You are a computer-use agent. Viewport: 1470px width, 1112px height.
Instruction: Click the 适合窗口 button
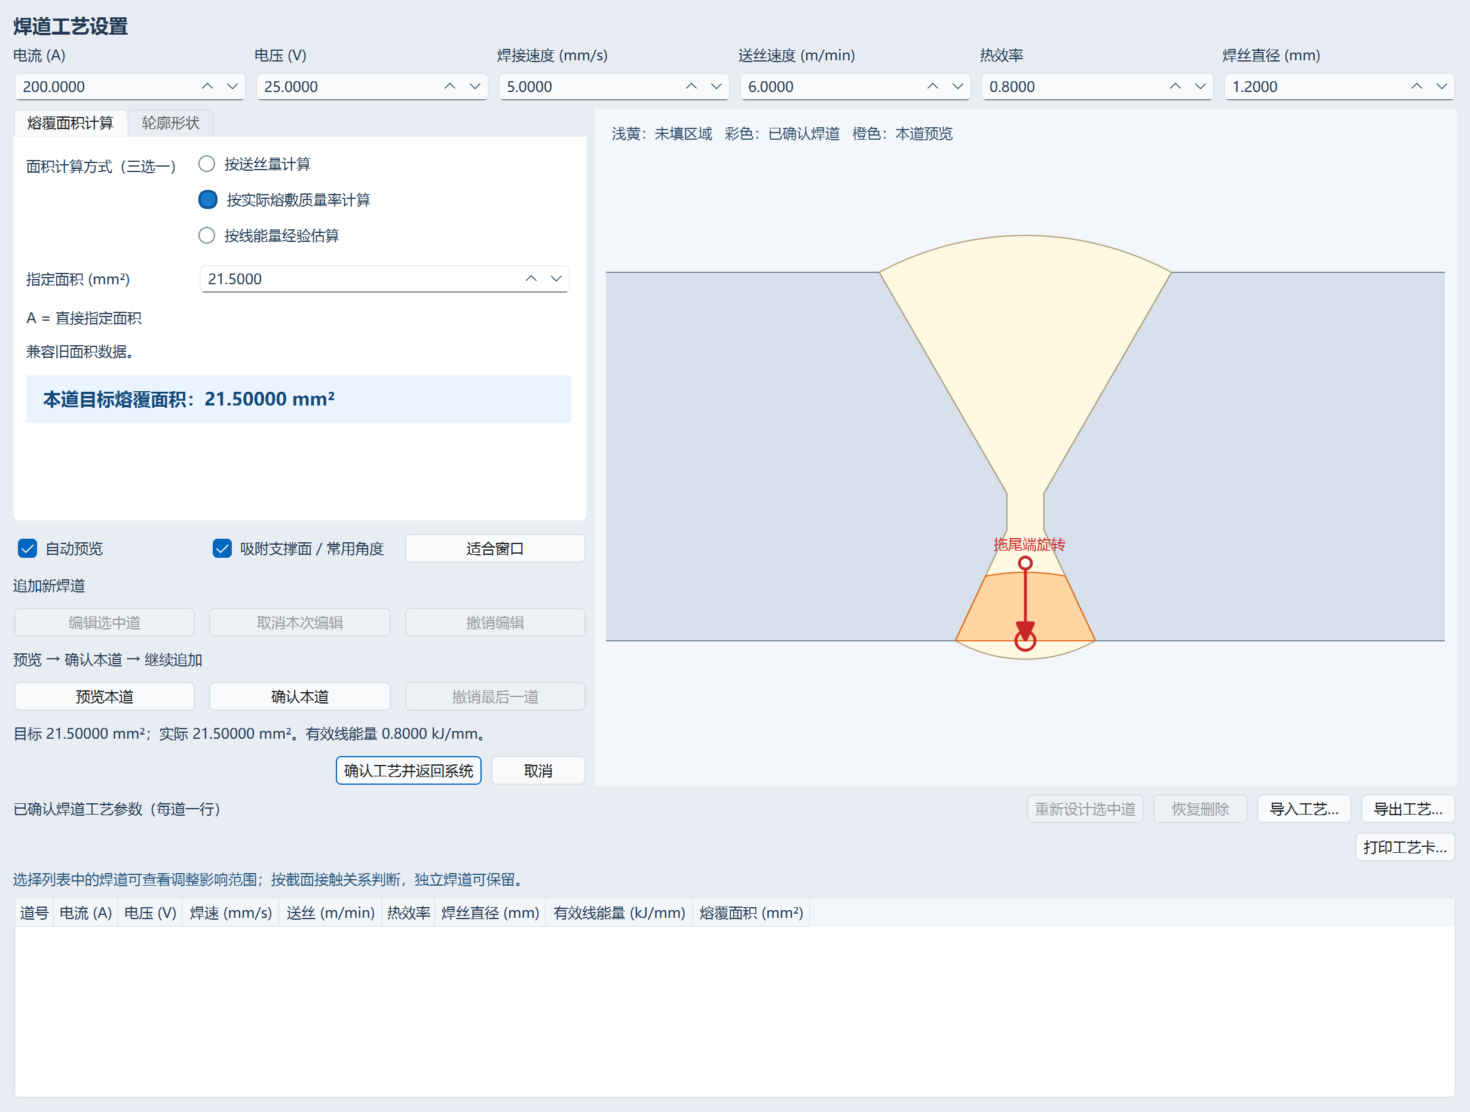click(494, 549)
